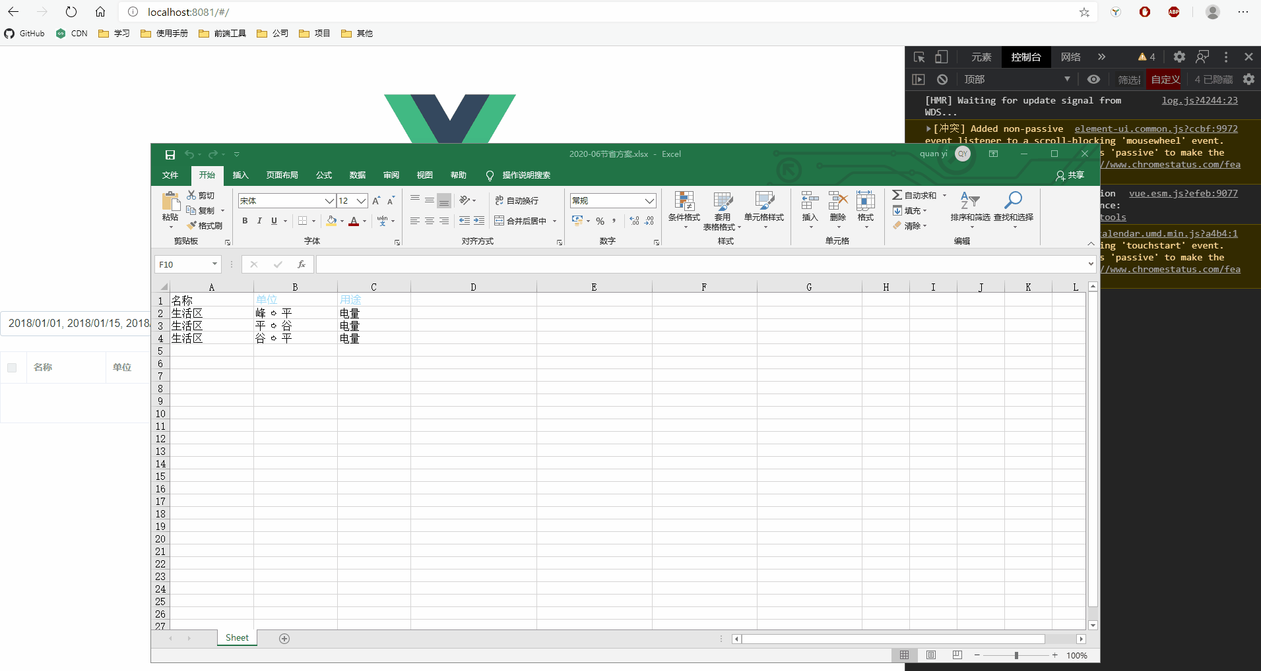This screenshot has width=1261, height=671.
Task: Toggle align right for cell text
Action: (443, 221)
